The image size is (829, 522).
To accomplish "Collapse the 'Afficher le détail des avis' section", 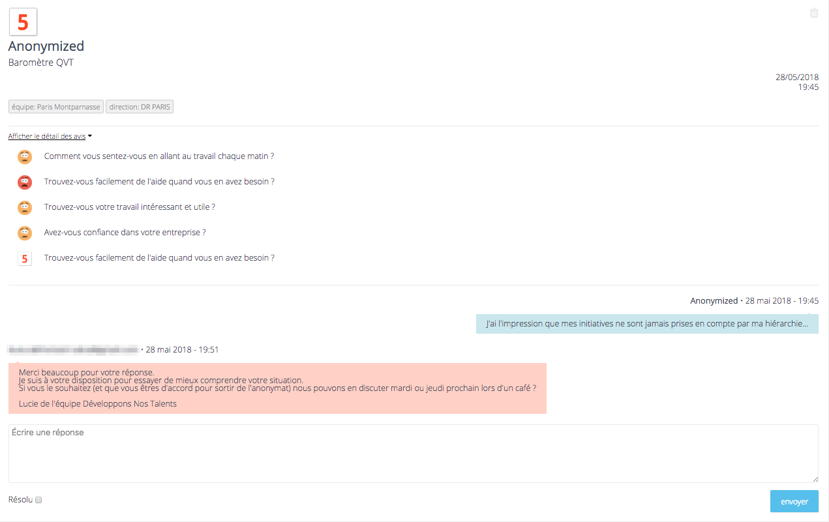I will click(x=47, y=136).
